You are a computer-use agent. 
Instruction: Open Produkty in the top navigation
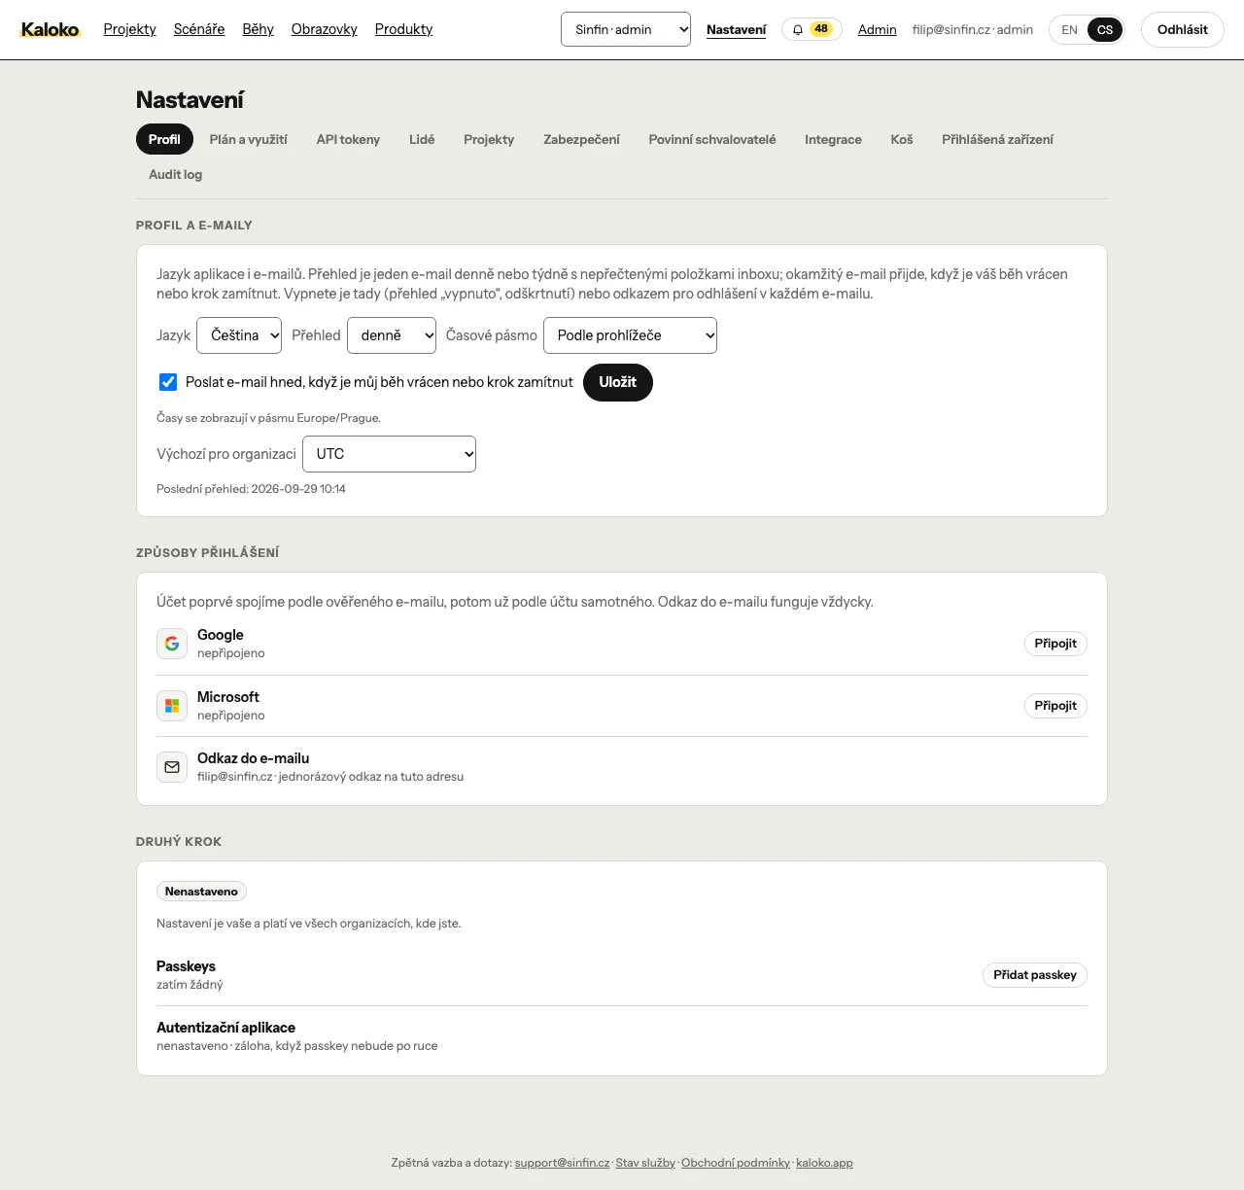[404, 29]
